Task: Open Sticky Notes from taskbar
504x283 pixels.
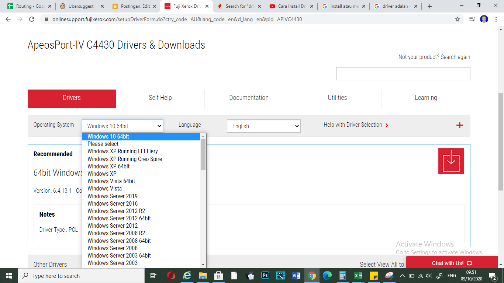Action: pyautogui.click(x=373, y=276)
